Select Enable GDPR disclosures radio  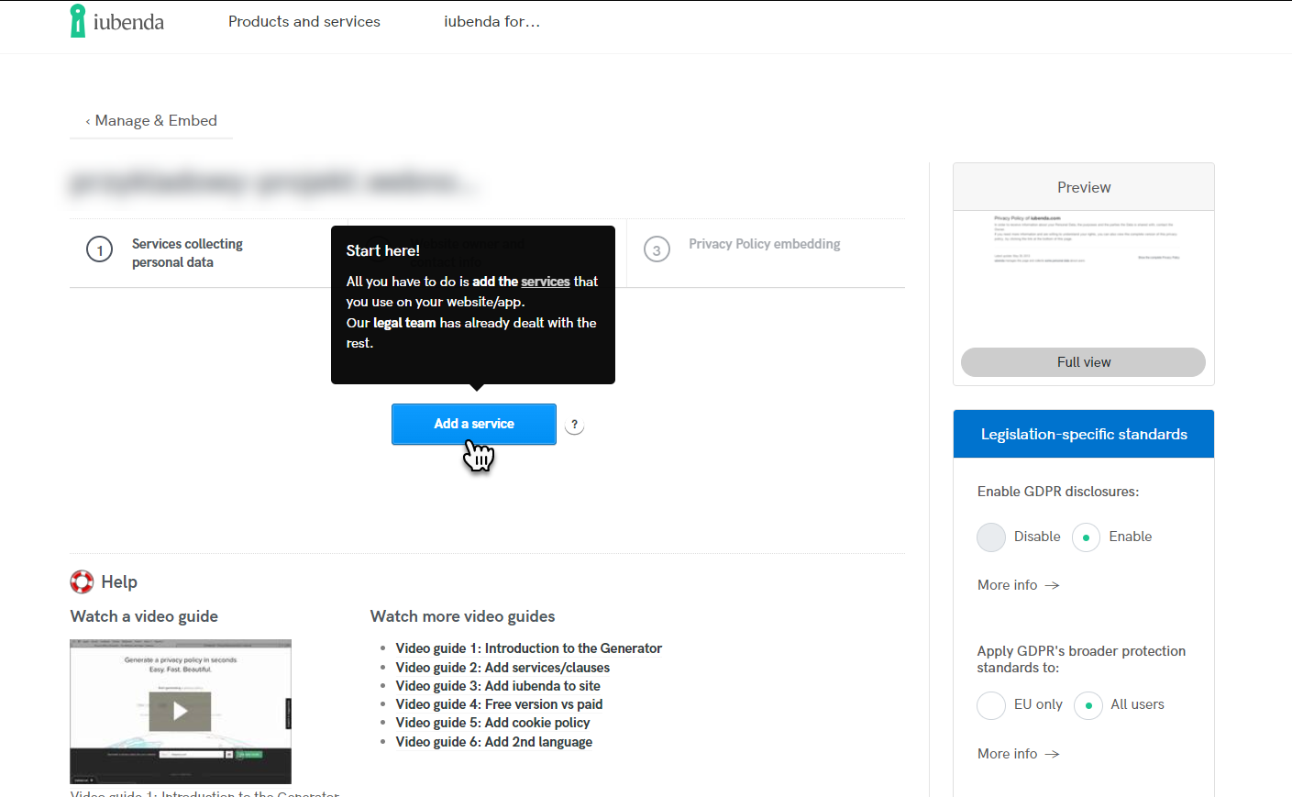pos(1086,537)
